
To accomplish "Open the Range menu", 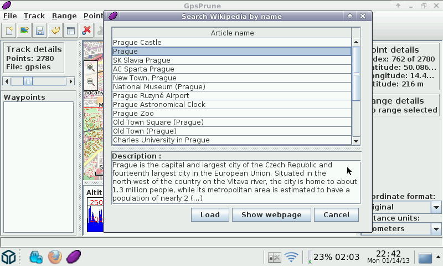I will point(64,16).
